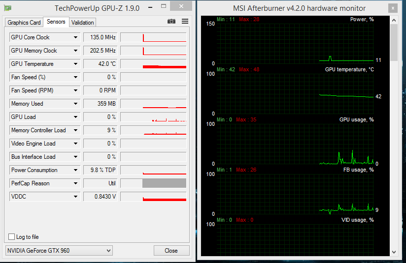Open the Fan Speed (%) sensor dropdown

click(75, 77)
